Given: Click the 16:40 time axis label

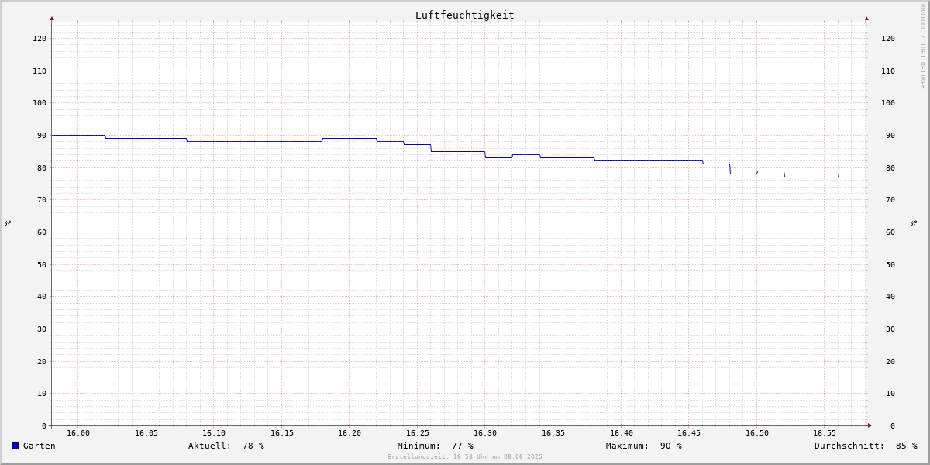Looking at the screenshot, I should (622, 433).
